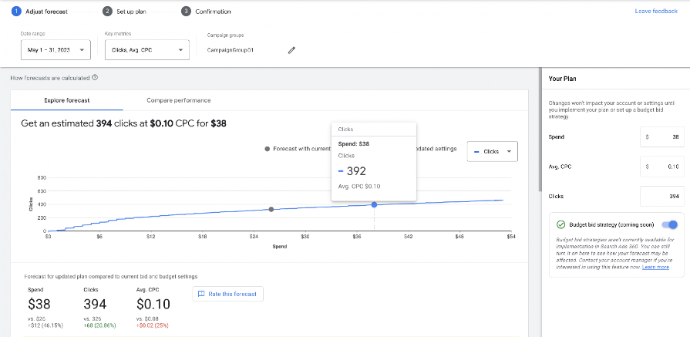Viewport: 690px width, 337px height.
Task: Click the gray current settings point on chart
Action: tap(271, 209)
